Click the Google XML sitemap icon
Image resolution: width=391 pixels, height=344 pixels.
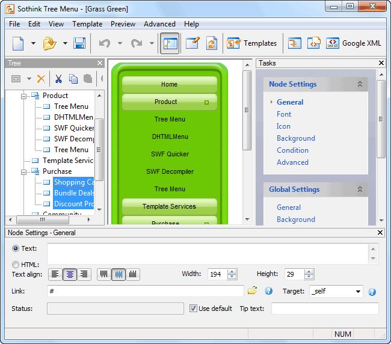point(333,43)
